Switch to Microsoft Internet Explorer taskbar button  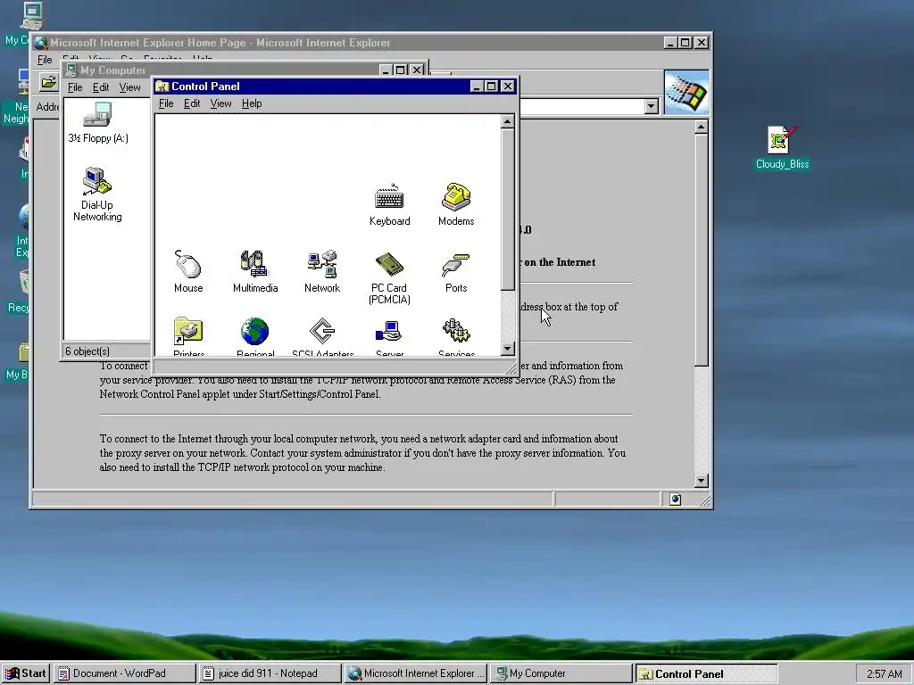tap(415, 673)
